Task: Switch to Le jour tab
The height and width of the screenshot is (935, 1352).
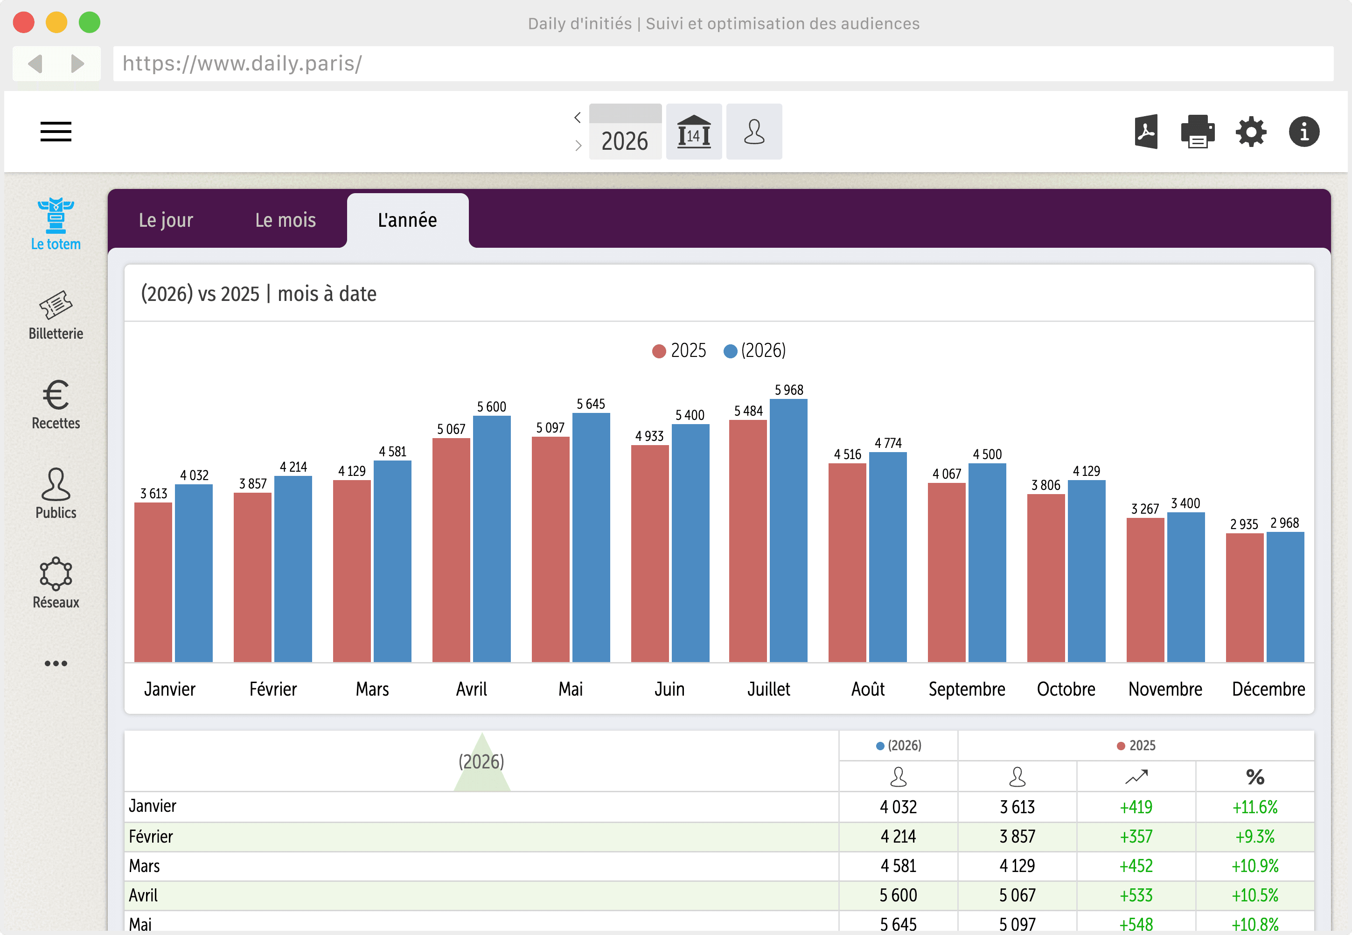Action: pos(166,220)
